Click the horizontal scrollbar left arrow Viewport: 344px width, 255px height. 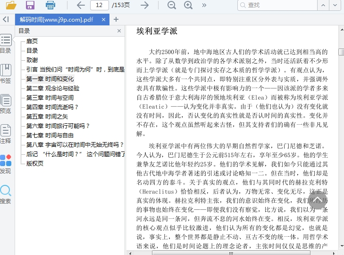coord(130,253)
